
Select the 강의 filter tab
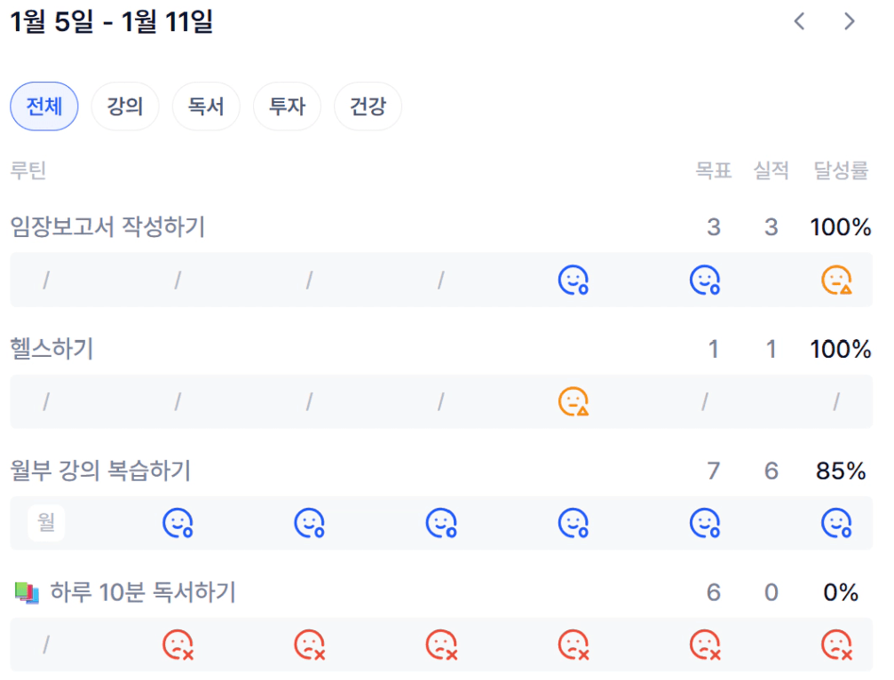coord(125,107)
